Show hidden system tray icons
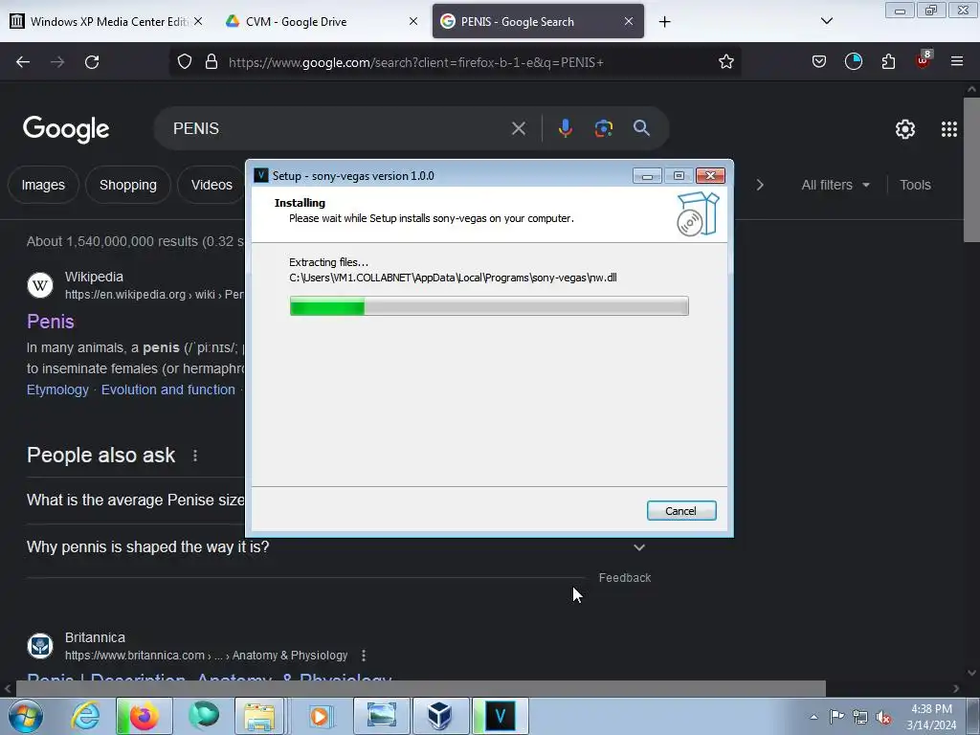This screenshot has width=980, height=735. pyautogui.click(x=813, y=717)
